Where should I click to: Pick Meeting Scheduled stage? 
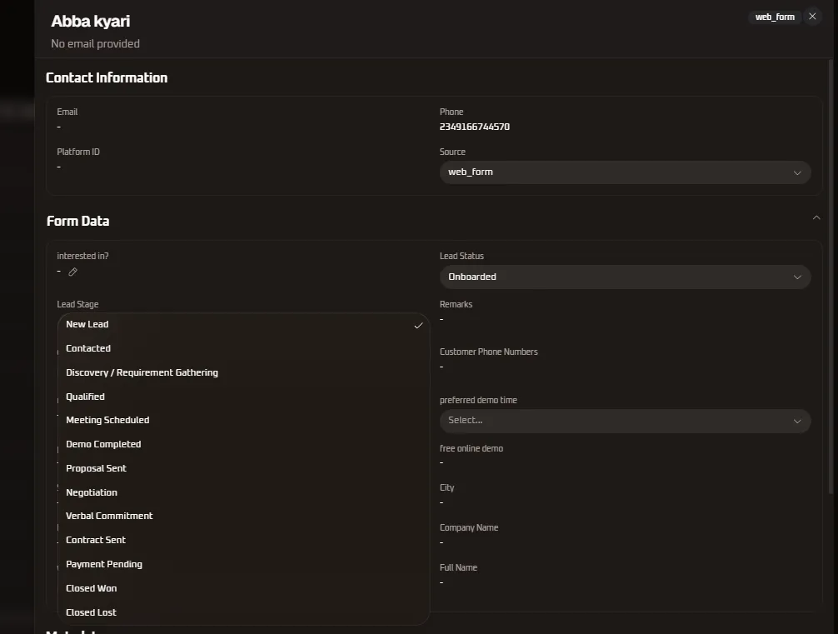click(x=244, y=420)
